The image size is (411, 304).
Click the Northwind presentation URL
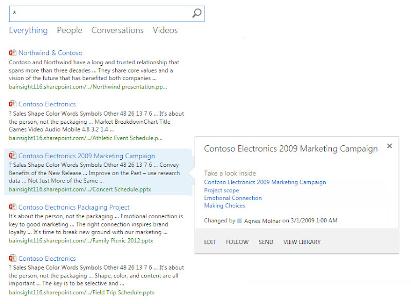(x=88, y=87)
